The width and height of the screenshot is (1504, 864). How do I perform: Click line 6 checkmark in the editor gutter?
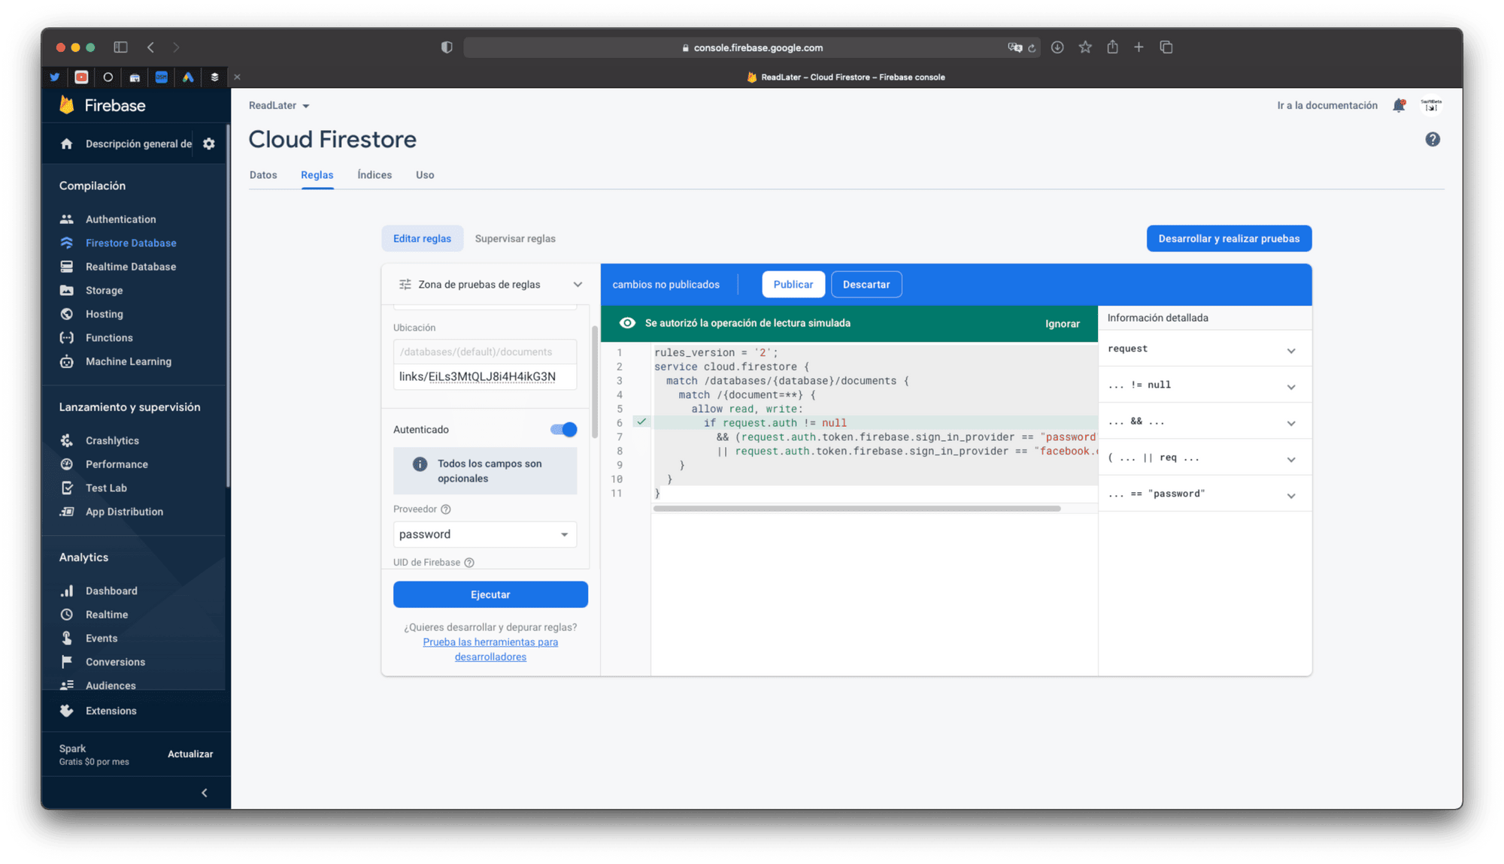tap(641, 422)
